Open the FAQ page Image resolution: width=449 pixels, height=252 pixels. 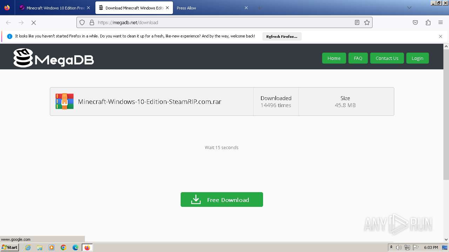point(358,58)
